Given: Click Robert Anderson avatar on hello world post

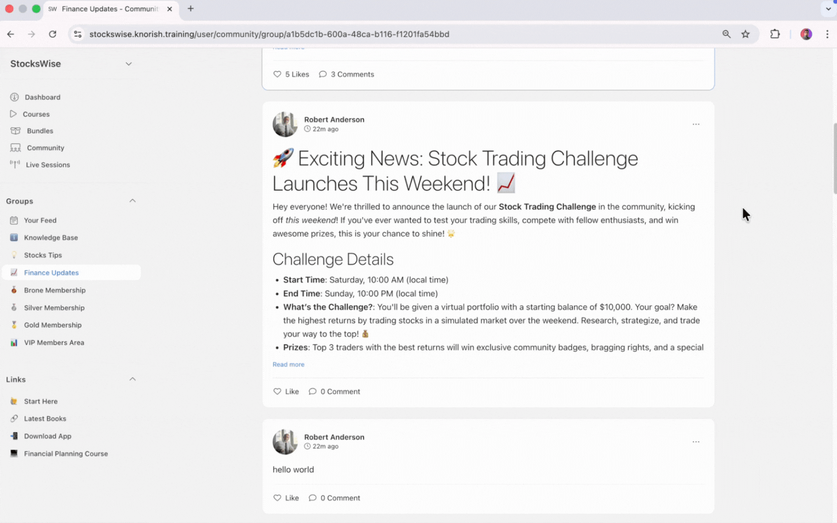Looking at the screenshot, I should coord(285,442).
